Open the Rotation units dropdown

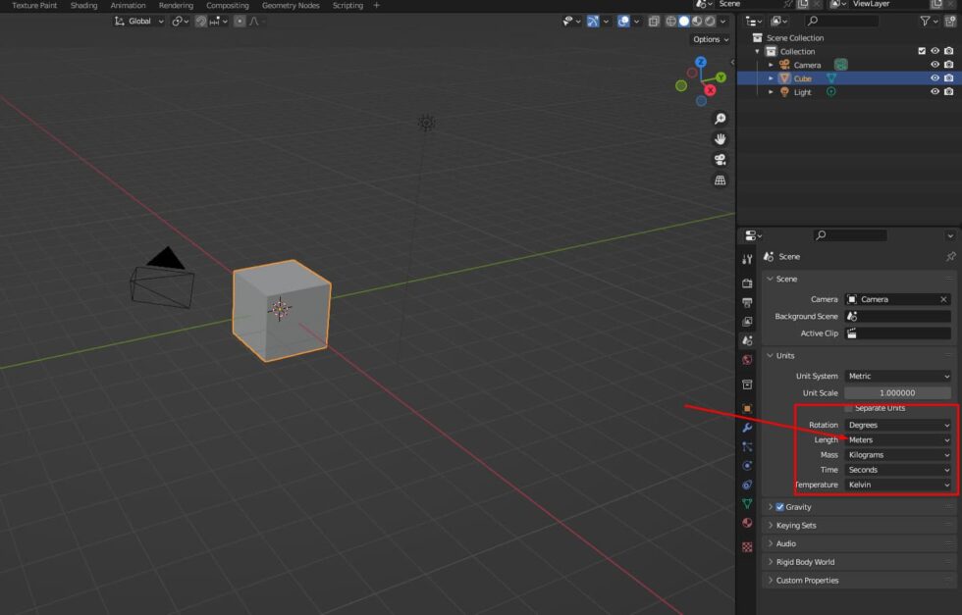click(x=898, y=424)
